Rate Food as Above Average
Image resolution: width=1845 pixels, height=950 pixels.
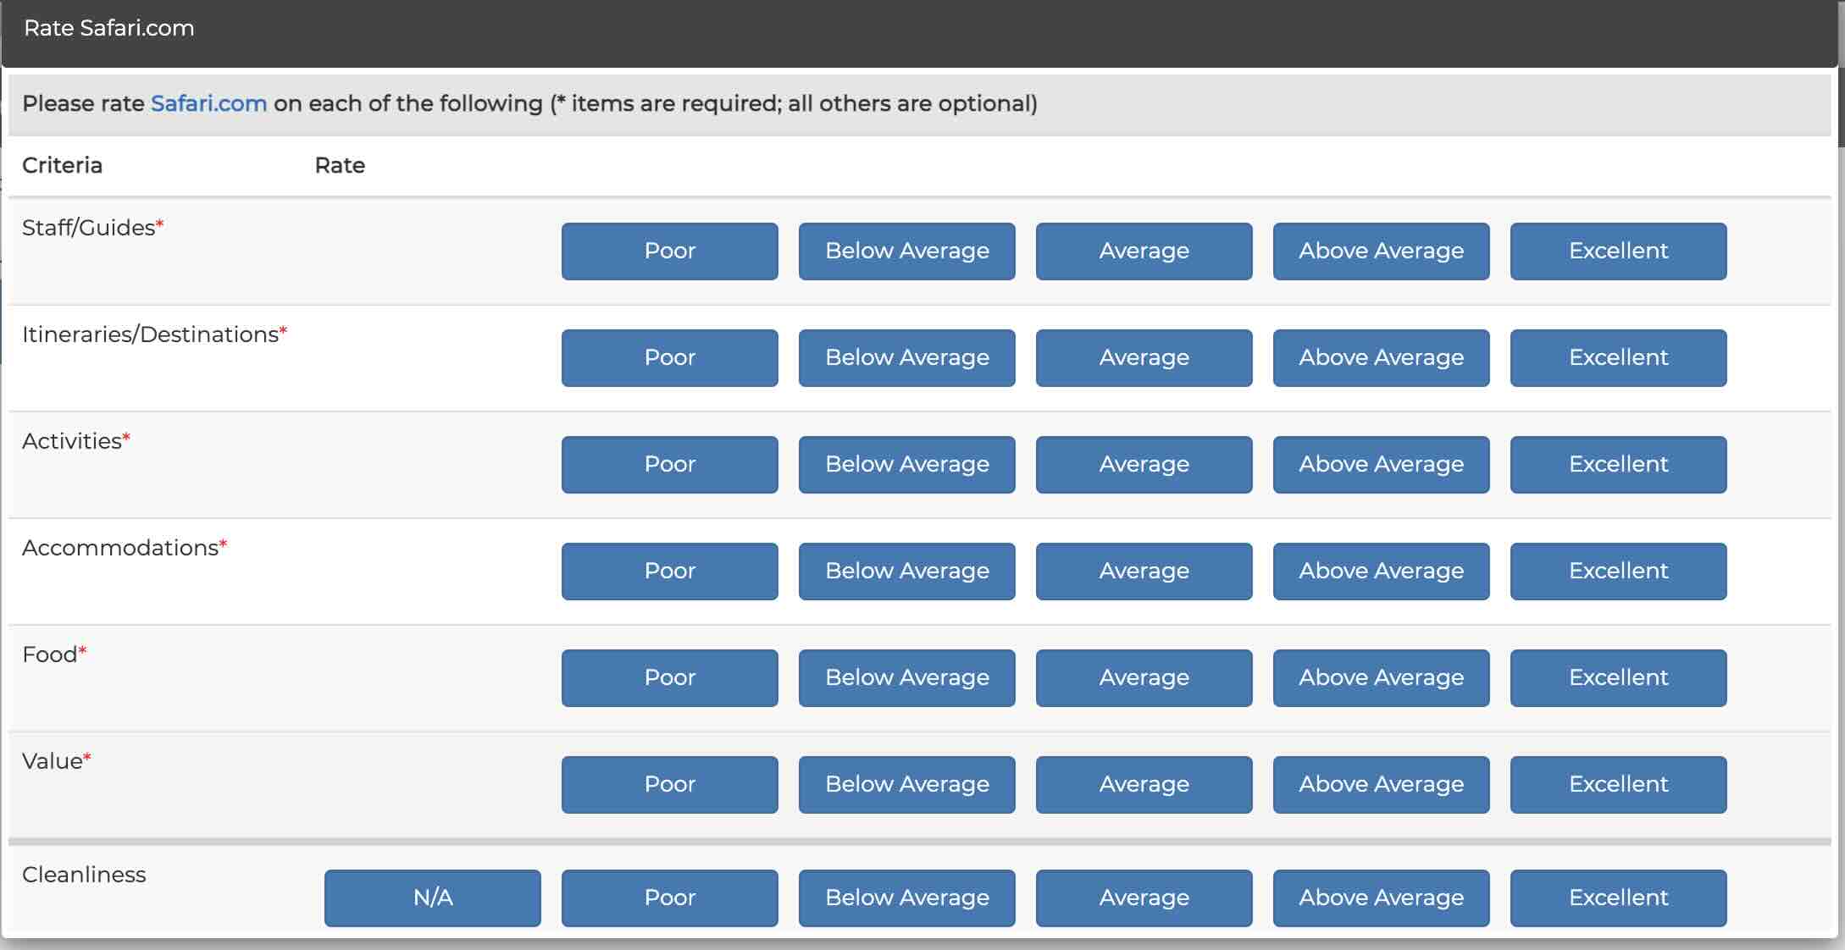(1381, 677)
